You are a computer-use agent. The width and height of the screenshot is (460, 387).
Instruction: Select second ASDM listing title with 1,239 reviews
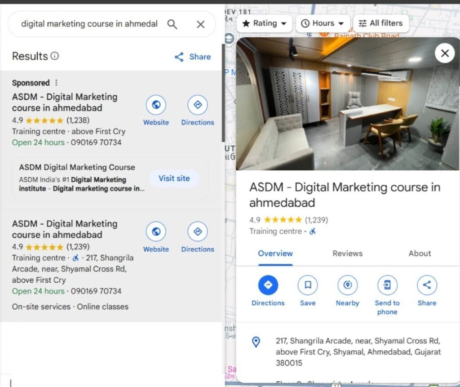coord(65,229)
